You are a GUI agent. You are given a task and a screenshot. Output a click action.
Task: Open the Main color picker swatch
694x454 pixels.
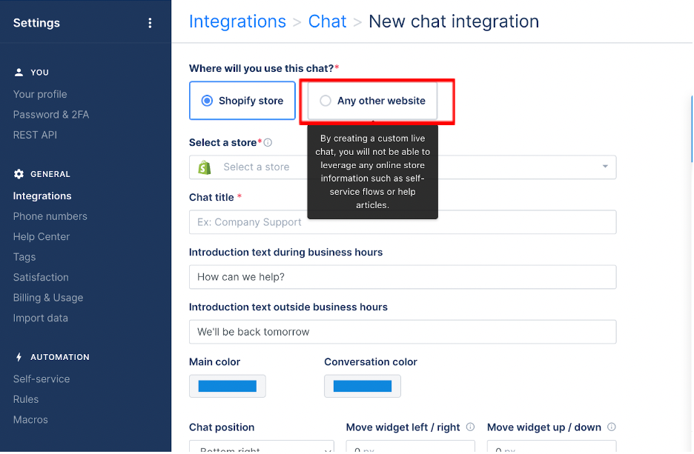coord(228,387)
